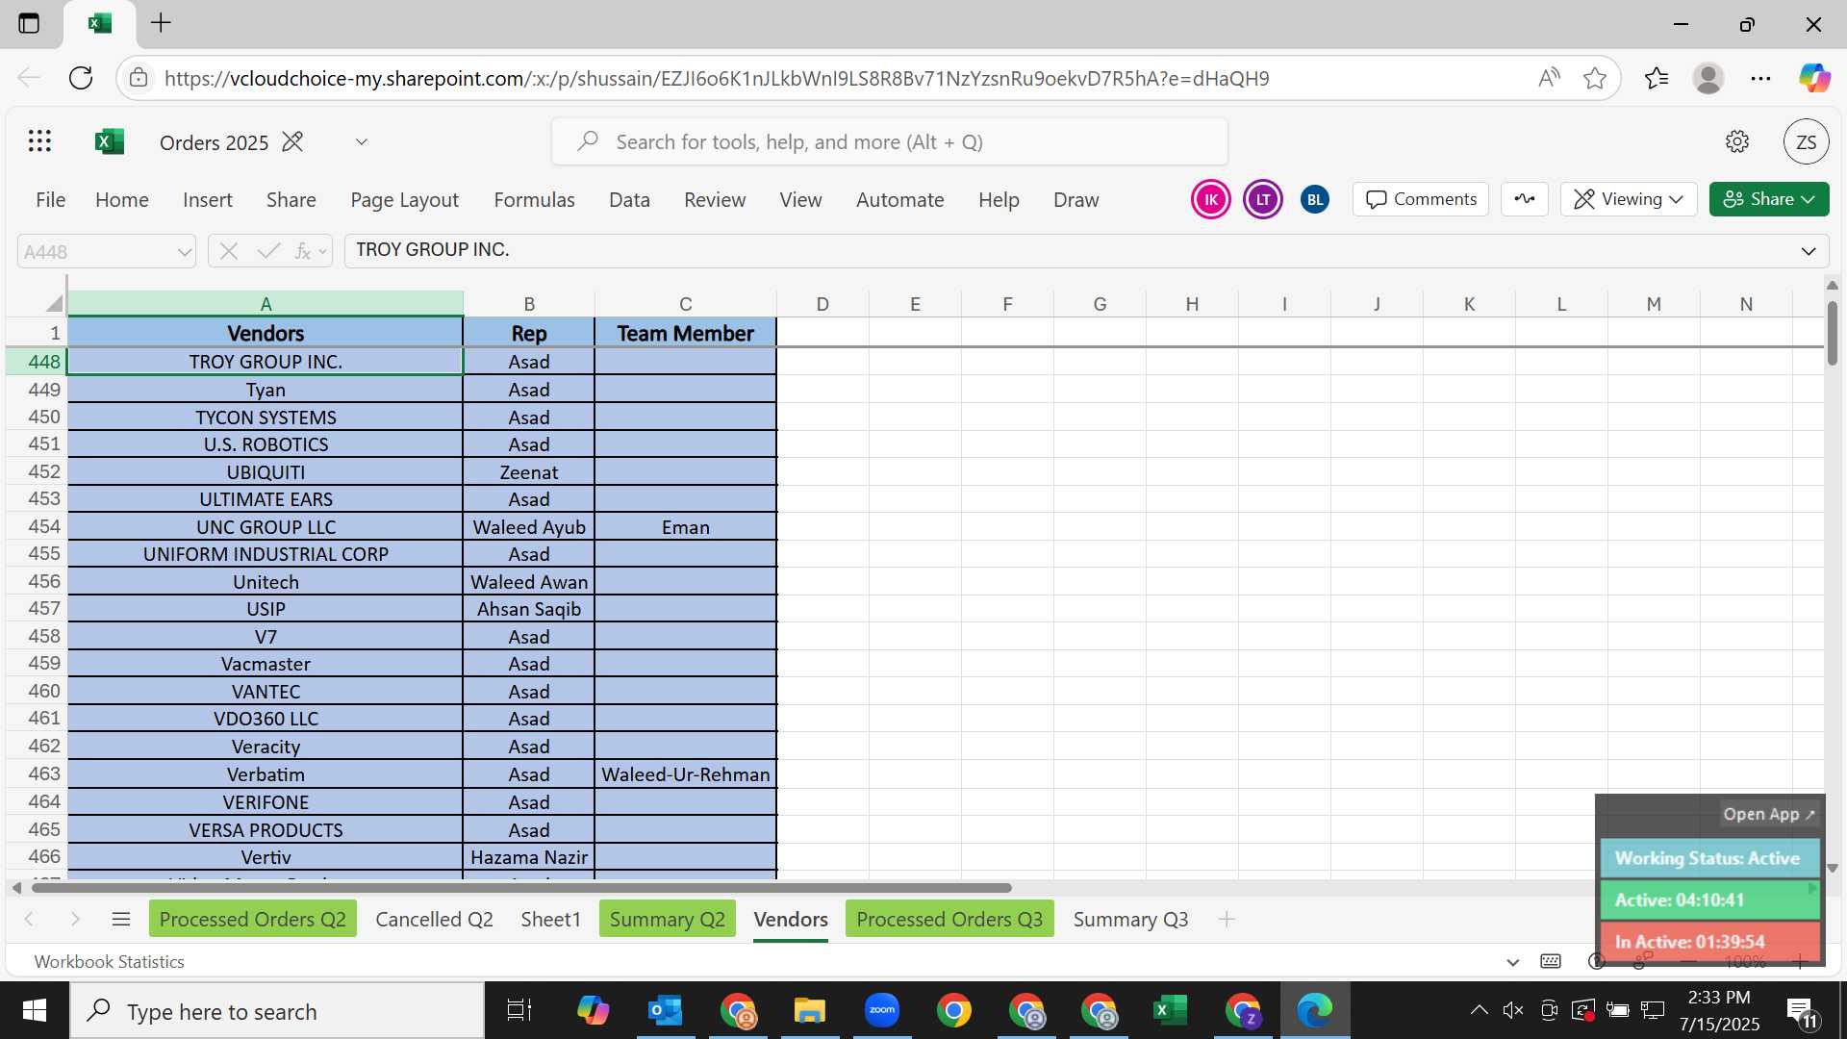Click Workbook Statistics in status bar
The image size is (1847, 1039).
(109, 961)
